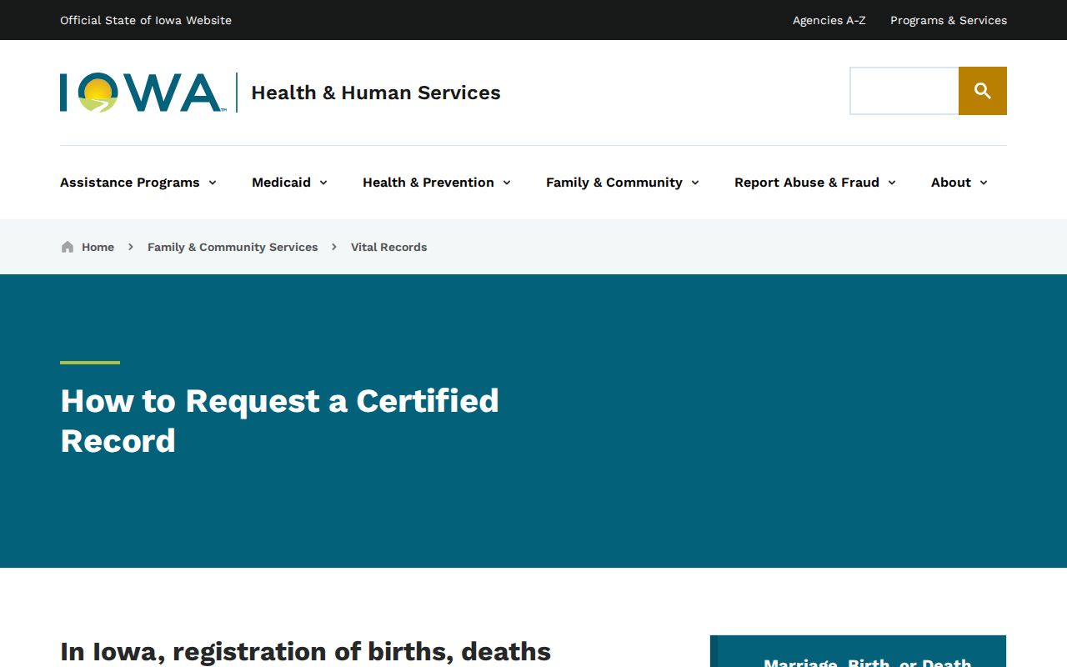Expand the Assistance Programs chevron
Image resolution: width=1067 pixels, height=667 pixels.
pyautogui.click(x=213, y=183)
